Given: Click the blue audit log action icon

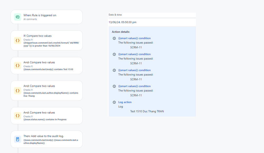Looking at the screenshot, I should pyautogui.click(x=18, y=139).
